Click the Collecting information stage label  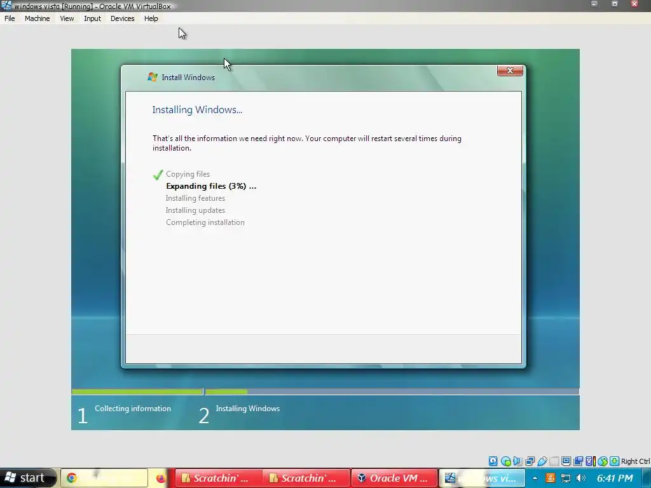pyautogui.click(x=133, y=409)
